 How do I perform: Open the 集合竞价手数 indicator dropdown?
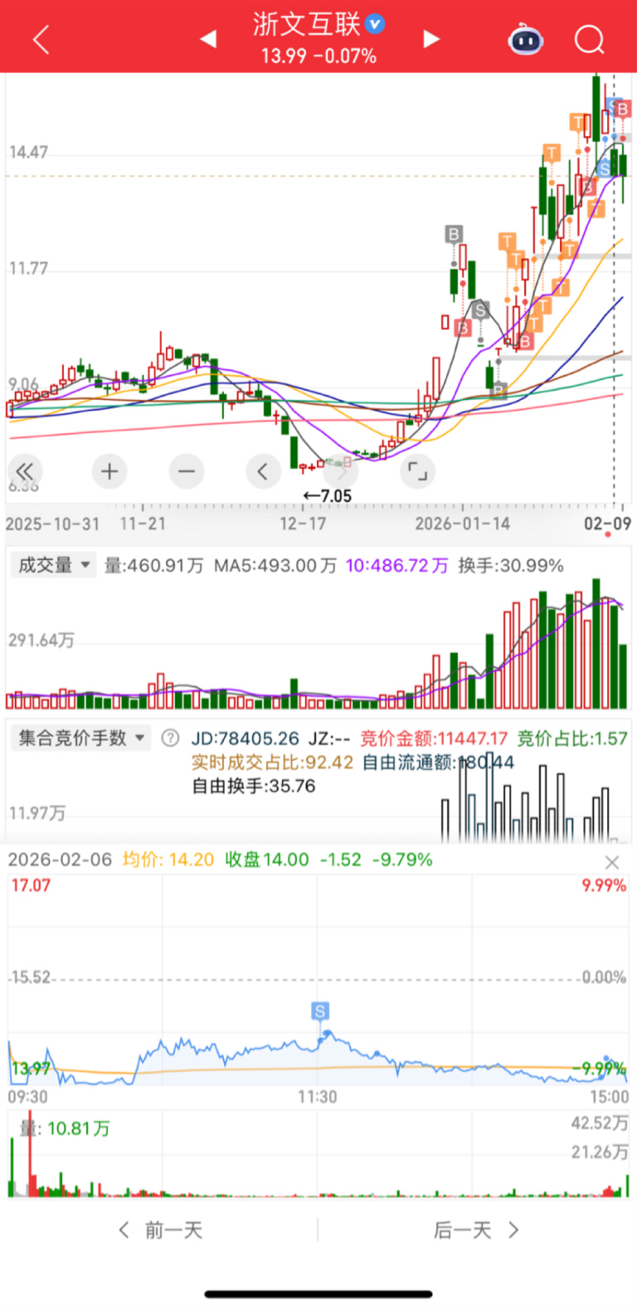pyautogui.click(x=80, y=738)
